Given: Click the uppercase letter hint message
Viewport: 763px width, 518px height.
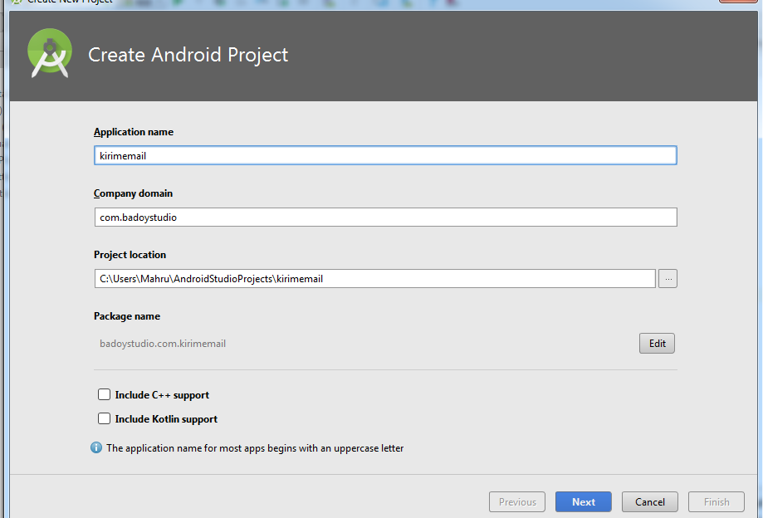Looking at the screenshot, I should 255,448.
